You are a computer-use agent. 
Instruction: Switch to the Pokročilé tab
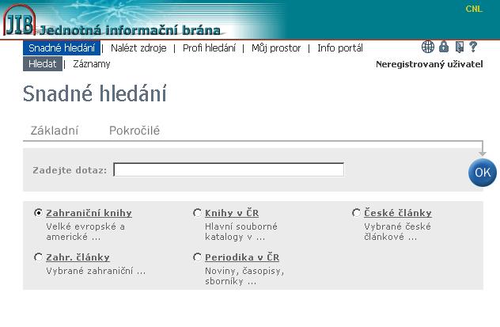[134, 131]
